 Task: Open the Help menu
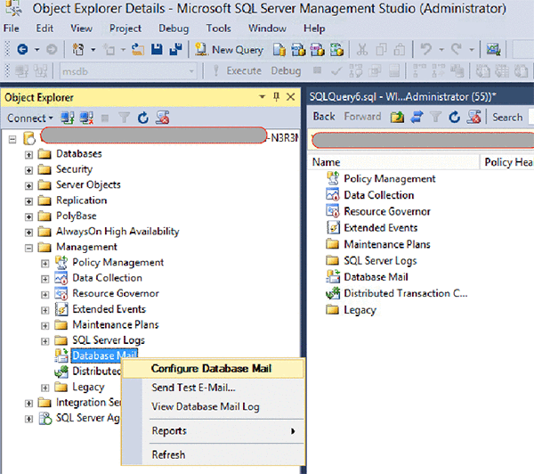[x=314, y=29]
